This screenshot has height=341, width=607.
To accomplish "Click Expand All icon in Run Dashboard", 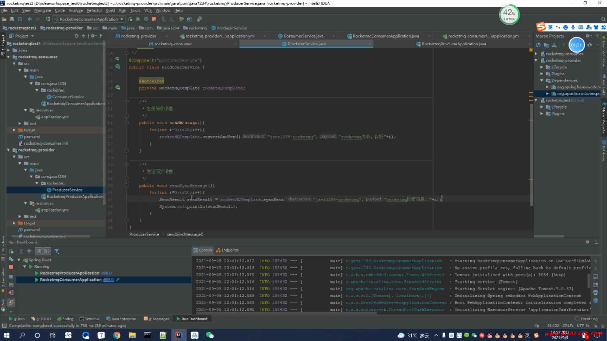I will click(x=21, y=251).
